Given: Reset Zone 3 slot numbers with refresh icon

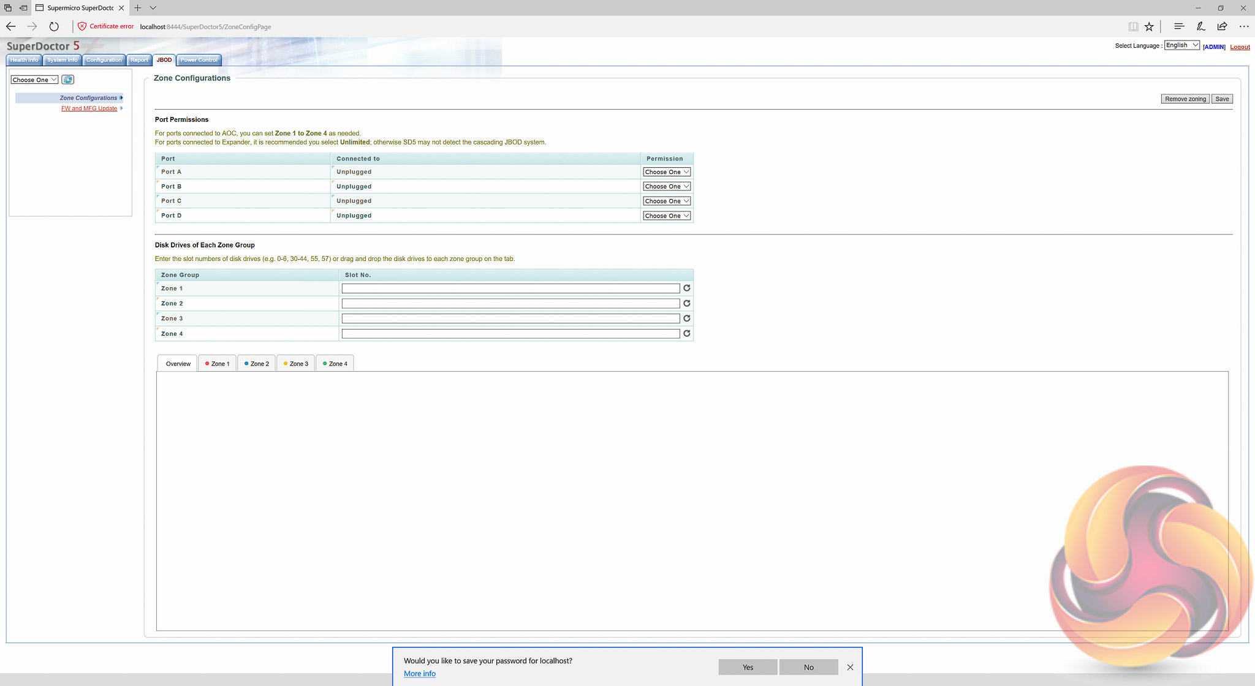Looking at the screenshot, I should pyautogui.click(x=686, y=318).
